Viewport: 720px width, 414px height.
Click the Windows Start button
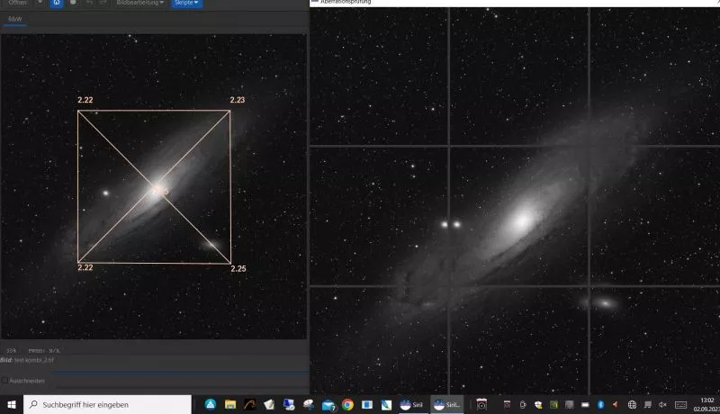(12, 404)
